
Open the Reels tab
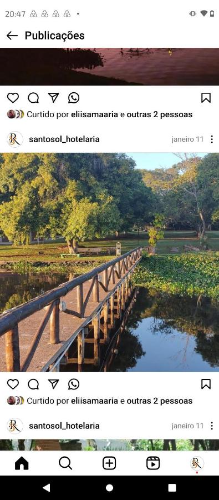[153, 463]
